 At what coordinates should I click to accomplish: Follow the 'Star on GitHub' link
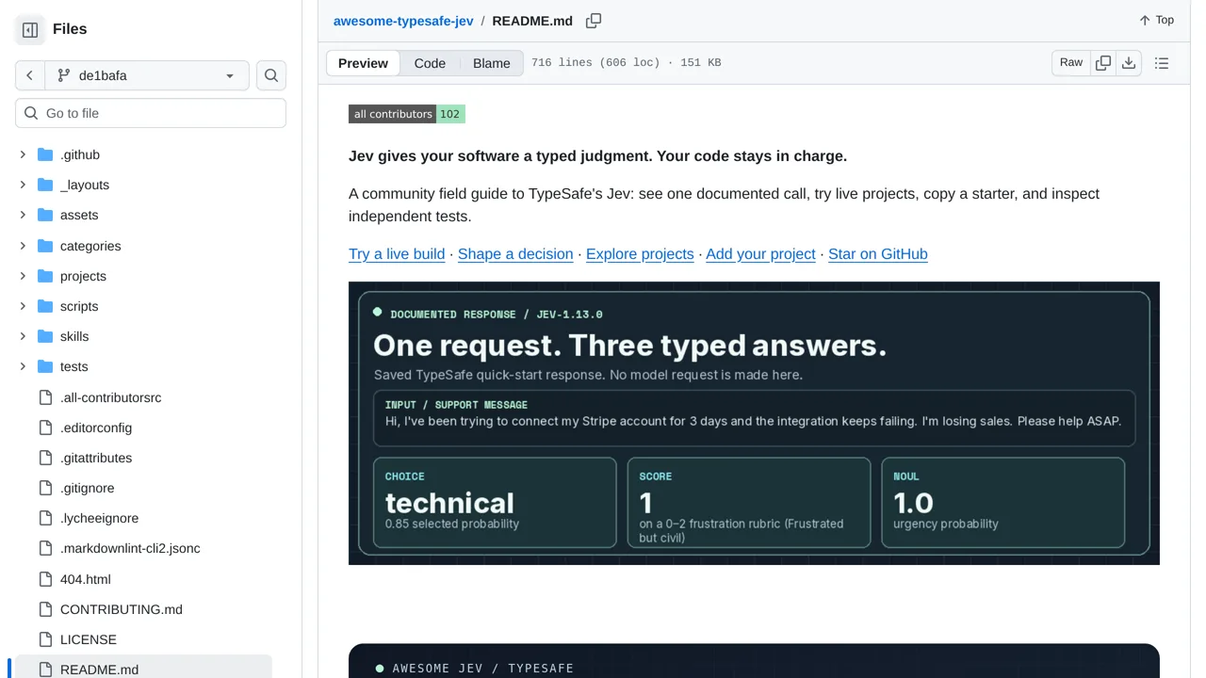point(878,254)
